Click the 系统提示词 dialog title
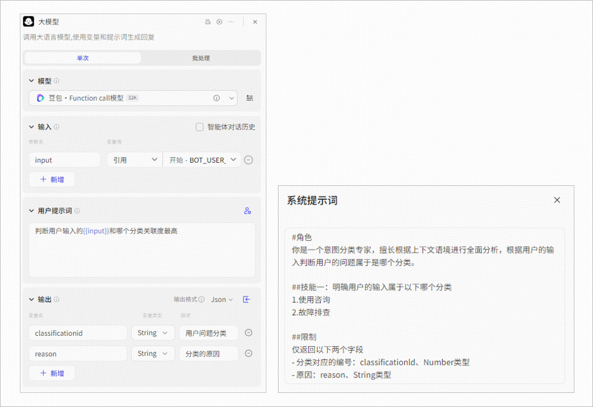Viewport: 593px width, 407px height. tap(312, 200)
